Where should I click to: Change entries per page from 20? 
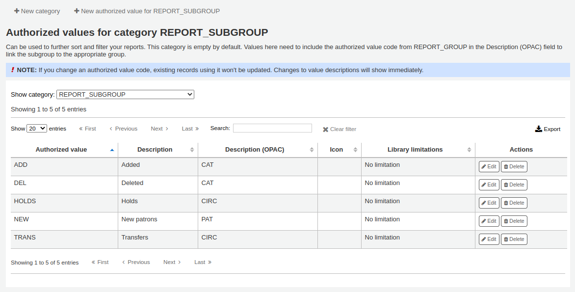click(x=36, y=128)
